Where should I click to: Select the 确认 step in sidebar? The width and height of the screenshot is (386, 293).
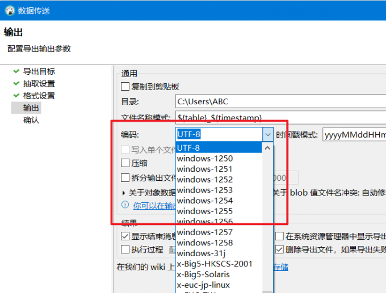point(31,120)
